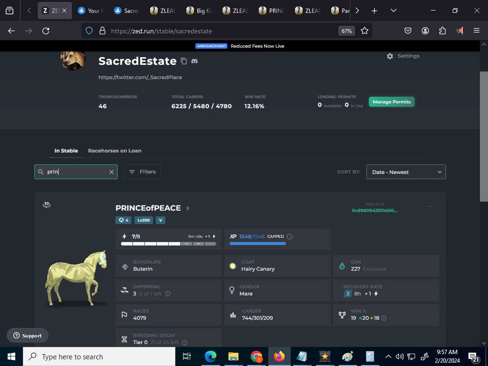
Task: Open Chrome from the taskbar
Action: tap(256, 356)
